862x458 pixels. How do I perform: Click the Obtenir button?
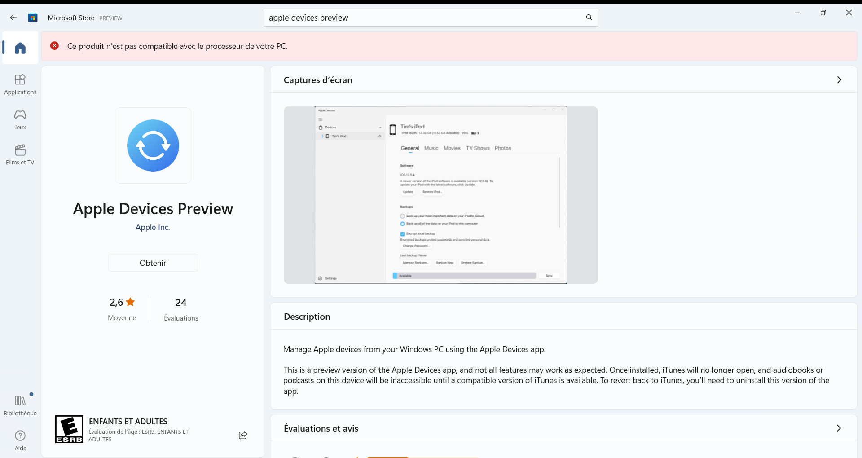[x=153, y=263]
